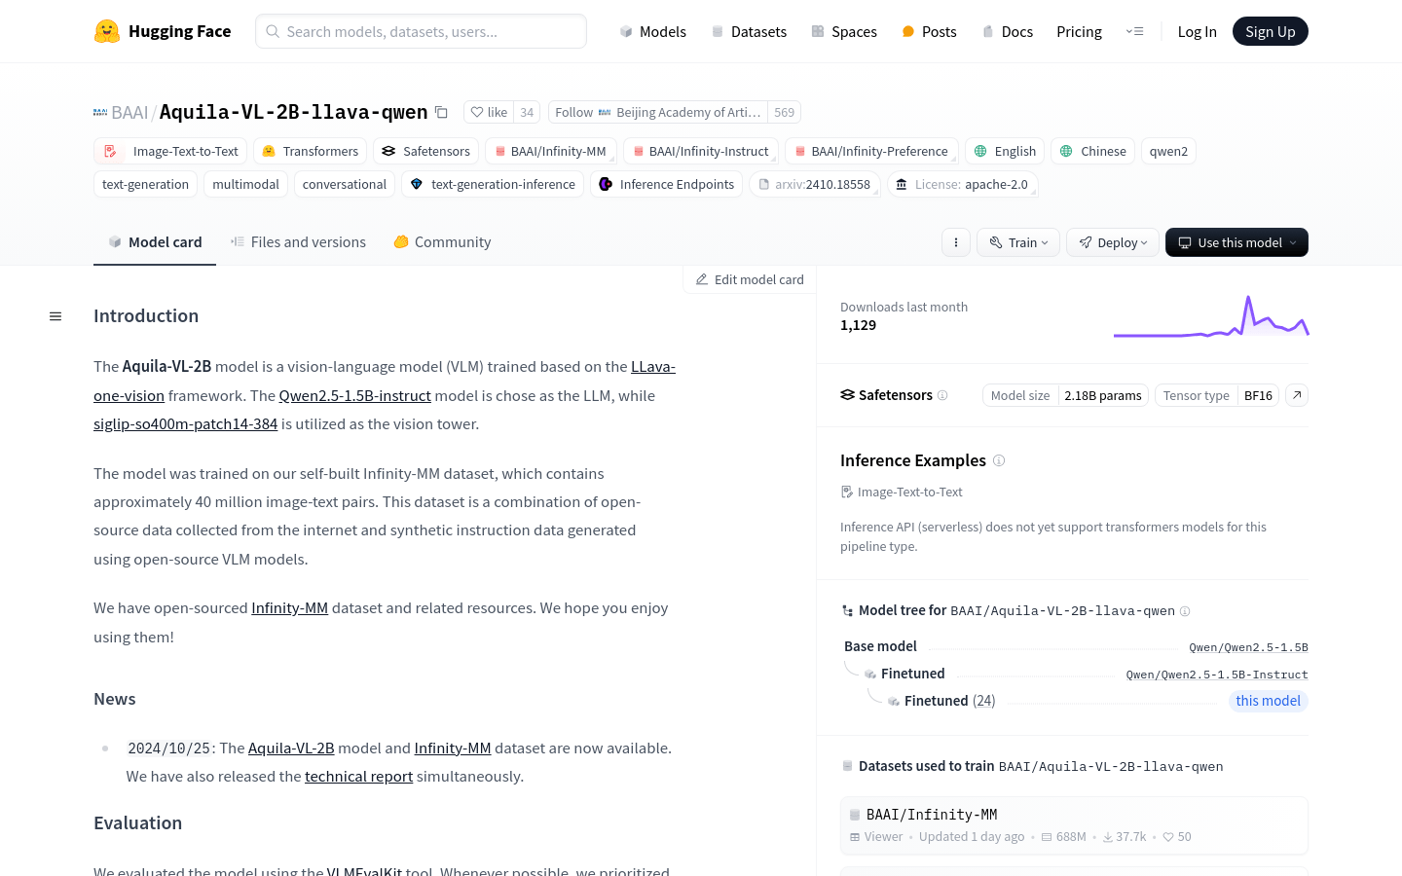The image size is (1402, 876).
Task: Click the Hugging Face logo emoji
Action: click(x=107, y=31)
